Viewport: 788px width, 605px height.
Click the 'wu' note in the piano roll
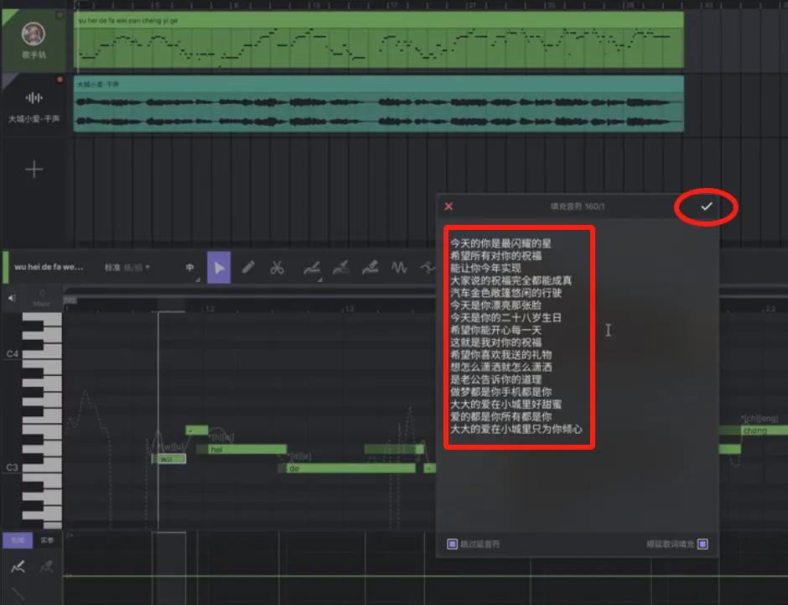coord(168,459)
